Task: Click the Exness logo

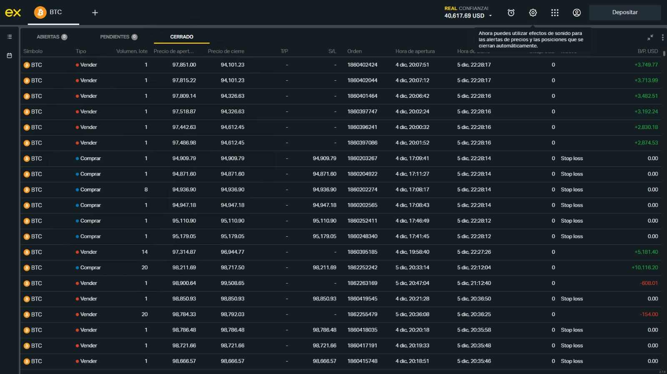Action: [13, 13]
